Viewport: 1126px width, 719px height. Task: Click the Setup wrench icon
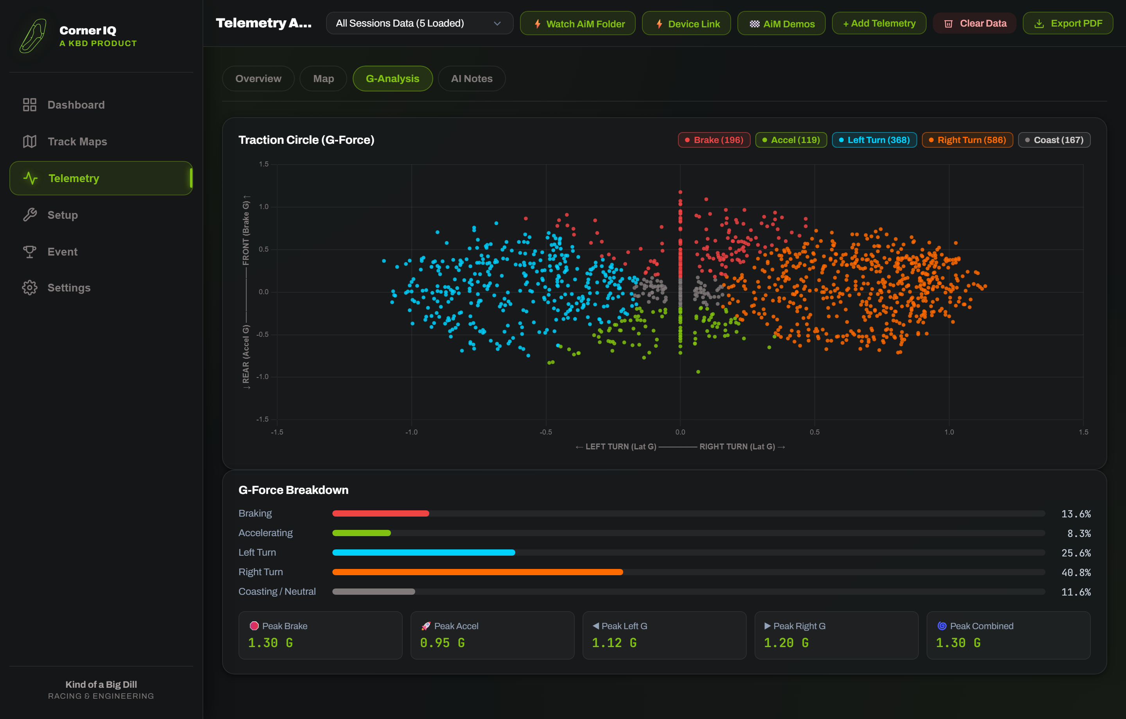[29, 215]
